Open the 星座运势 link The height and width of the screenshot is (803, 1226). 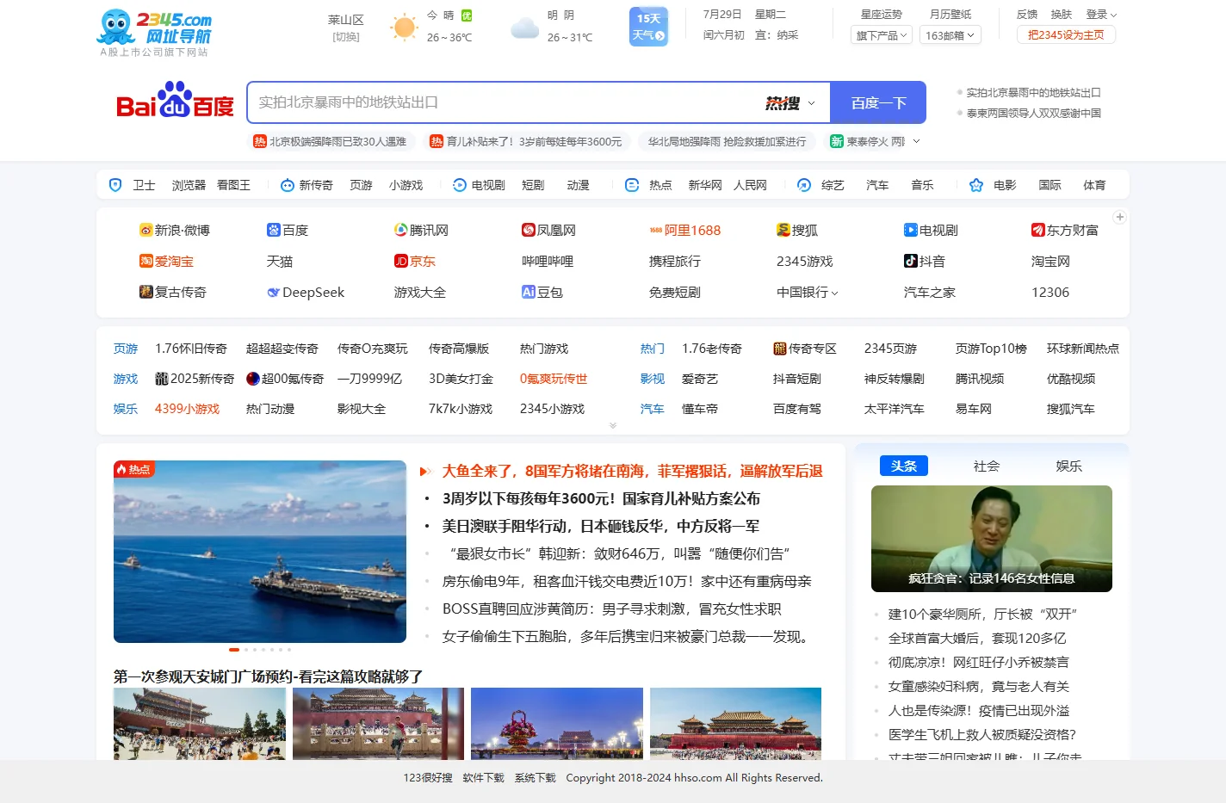coord(882,15)
